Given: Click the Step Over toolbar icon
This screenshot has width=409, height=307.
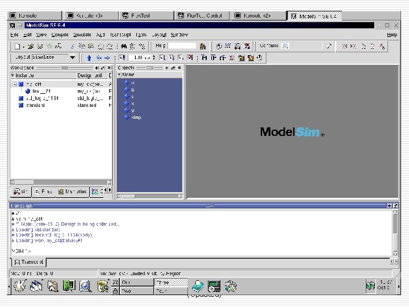Looking at the screenshot, I should click(x=214, y=57).
